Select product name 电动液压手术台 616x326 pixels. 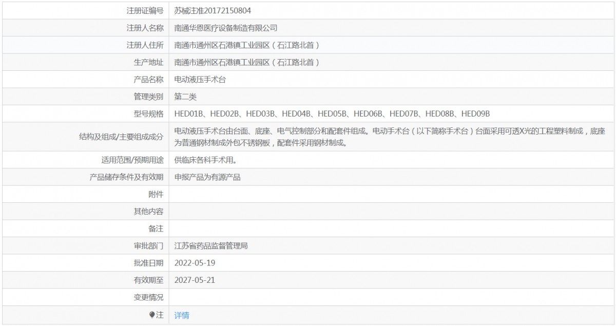pyautogui.click(x=200, y=80)
